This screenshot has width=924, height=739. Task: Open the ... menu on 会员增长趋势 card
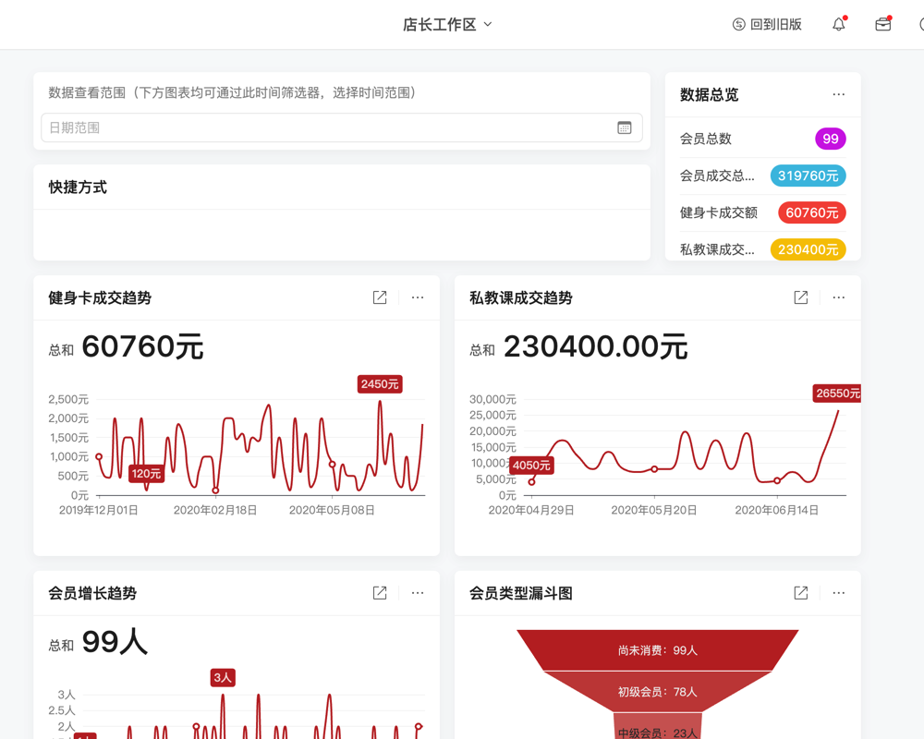pos(417,592)
